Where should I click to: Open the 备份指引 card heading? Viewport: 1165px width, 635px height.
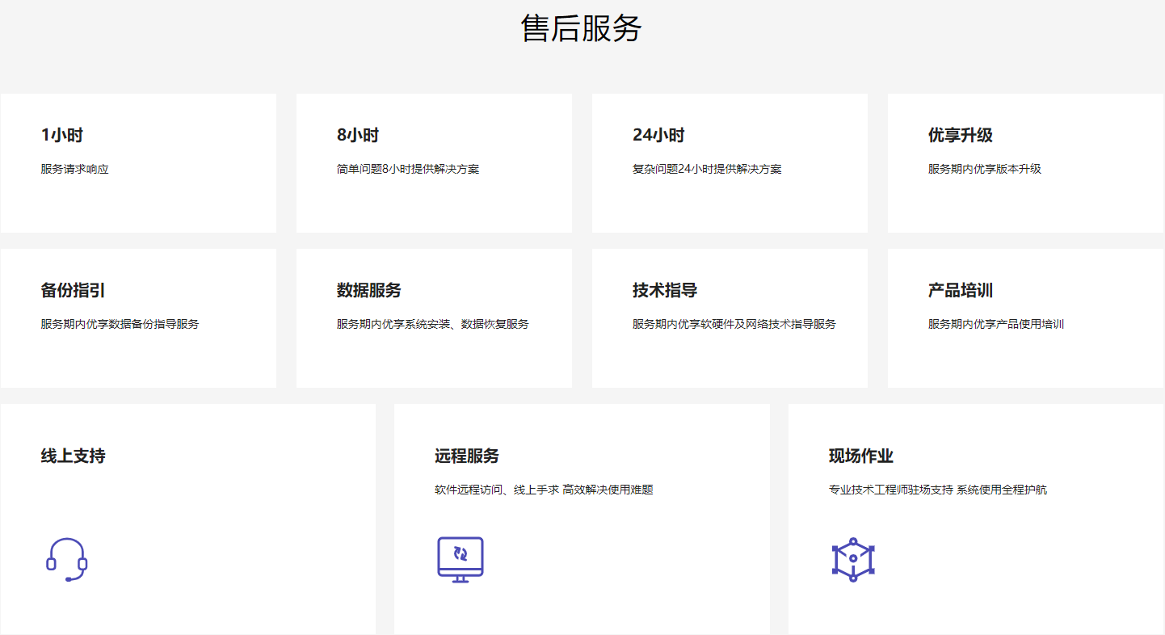coord(73,291)
